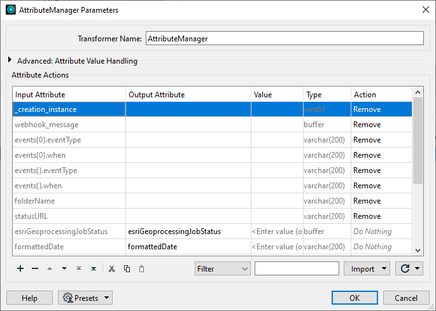
Task: Open the Import dropdown button
Action: click(367, 268)
